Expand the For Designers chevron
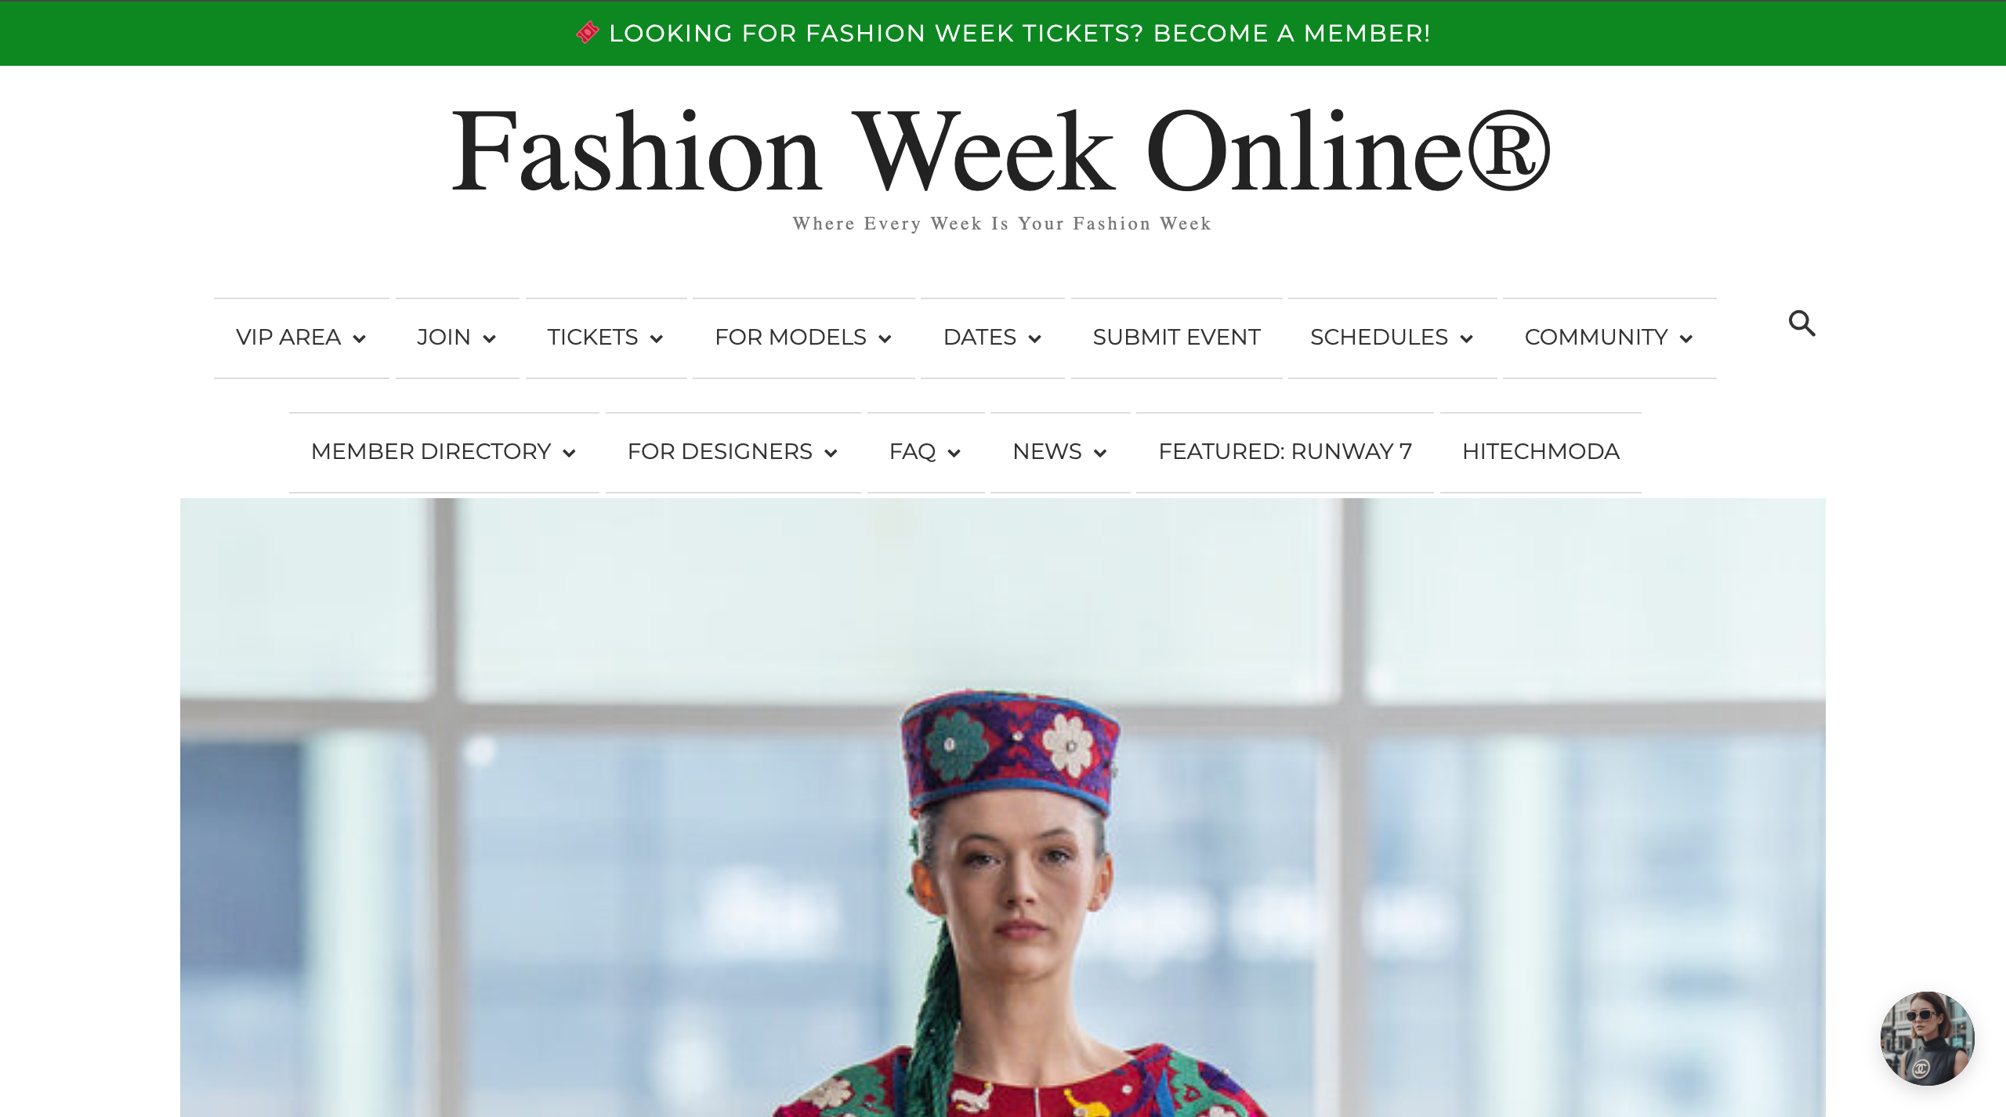The image size is (2006, 1117). pyautogui.click(x=831, y=454)
